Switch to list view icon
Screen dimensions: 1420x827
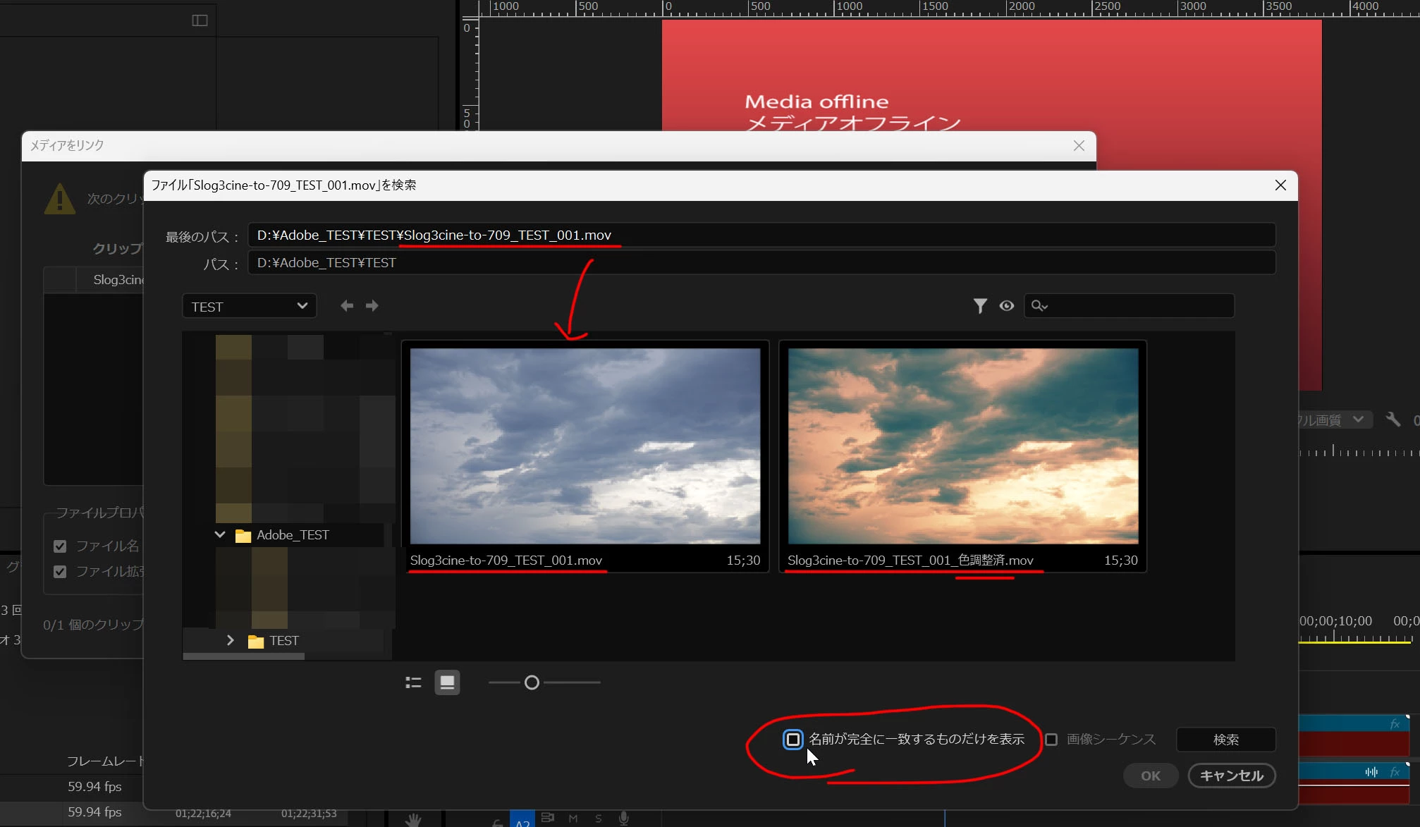point(413,682)
